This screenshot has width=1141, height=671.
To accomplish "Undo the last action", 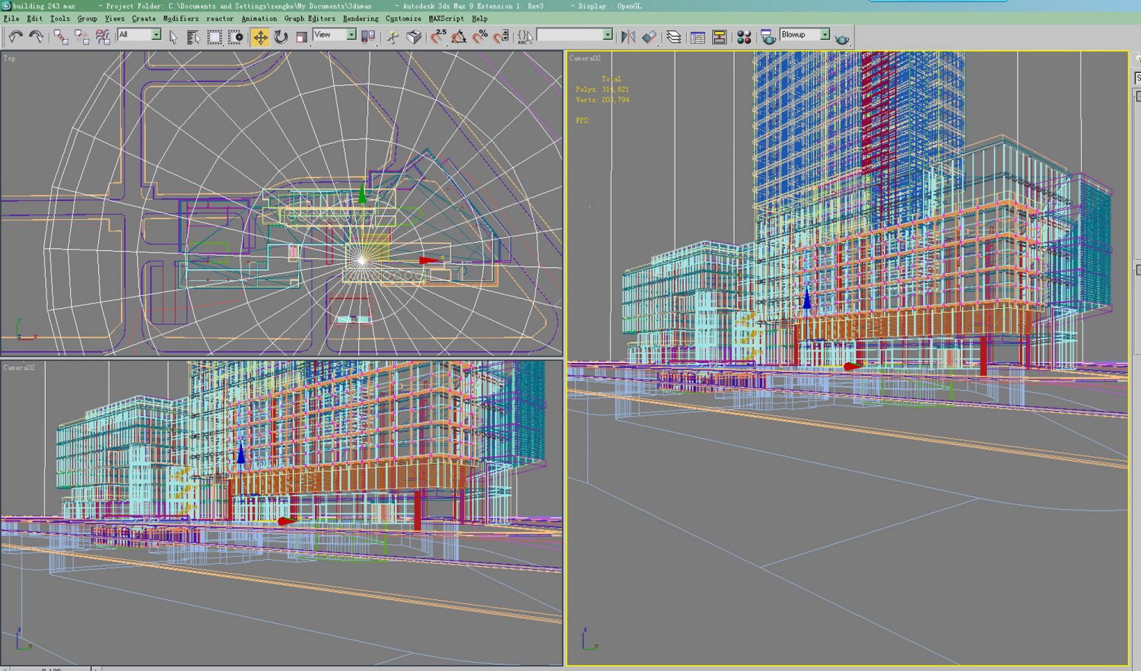I will 15,37.
